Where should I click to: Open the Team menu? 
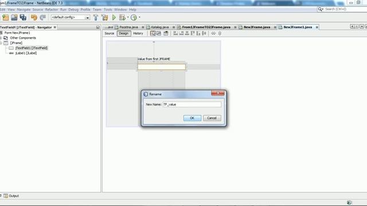(x=97, y=10)
